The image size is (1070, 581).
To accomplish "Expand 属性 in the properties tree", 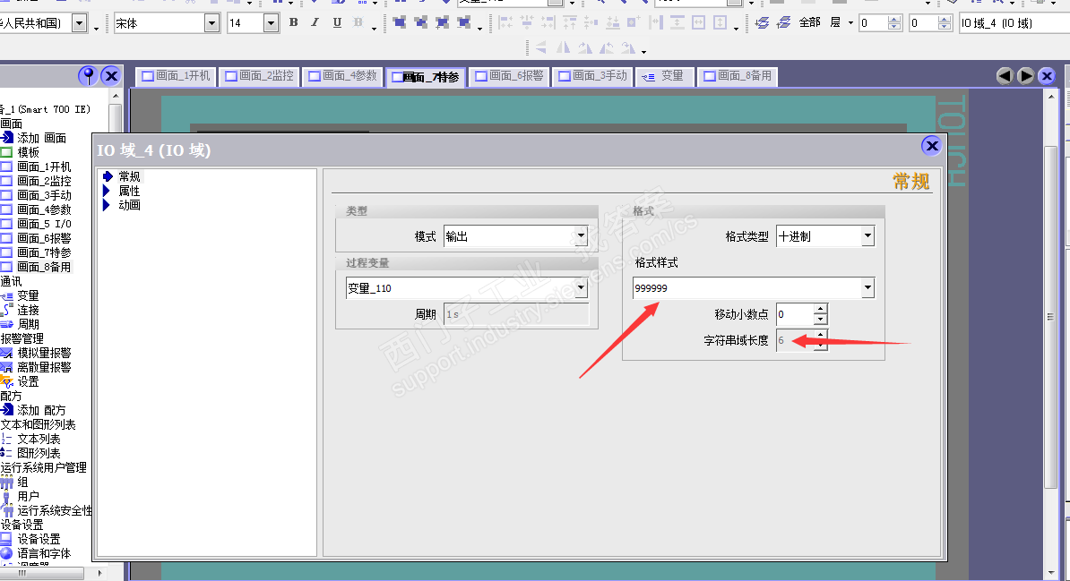I will [x=107, y=191].
